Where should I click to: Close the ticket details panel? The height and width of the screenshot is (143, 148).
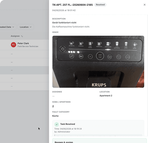coord(145,5)
